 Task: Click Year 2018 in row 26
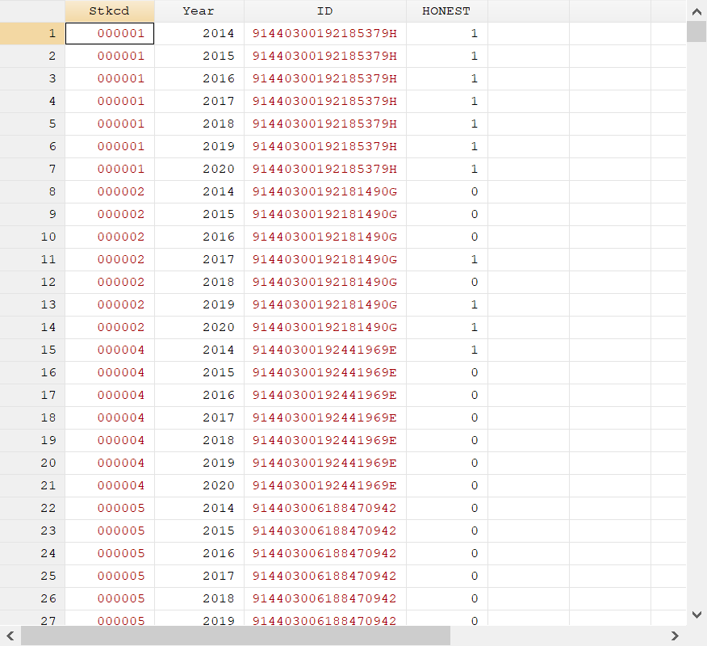[x=199, y=598]
